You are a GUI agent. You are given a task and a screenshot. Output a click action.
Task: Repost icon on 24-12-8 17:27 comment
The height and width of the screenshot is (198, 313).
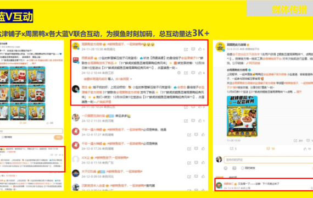click(x=189, y=135)
